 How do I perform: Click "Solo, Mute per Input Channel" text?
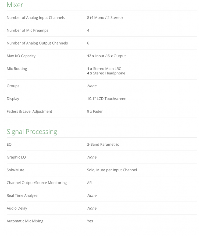(x=112, y=170)
